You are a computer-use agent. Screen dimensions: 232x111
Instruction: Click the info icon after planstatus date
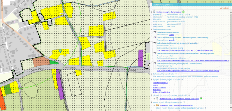189,15
